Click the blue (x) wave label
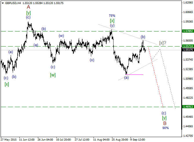194x142 pixels. point(92,60)
